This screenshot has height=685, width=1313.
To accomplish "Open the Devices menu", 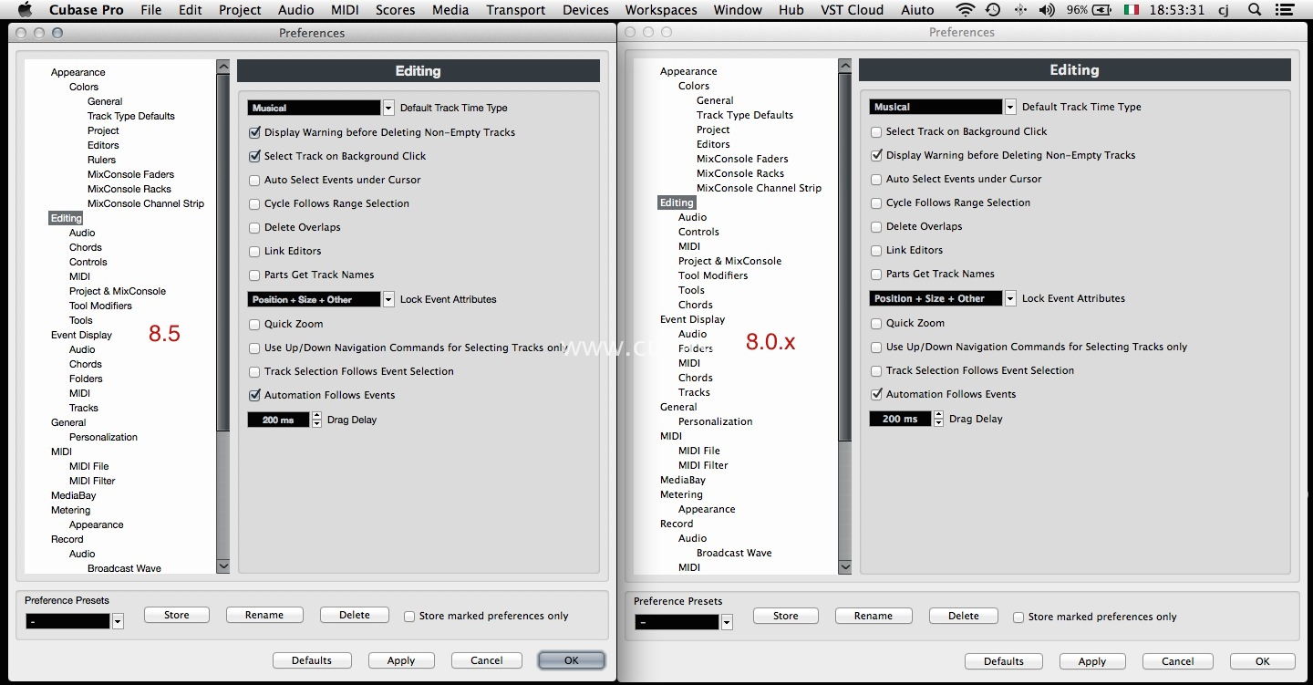I will [585, 10].
